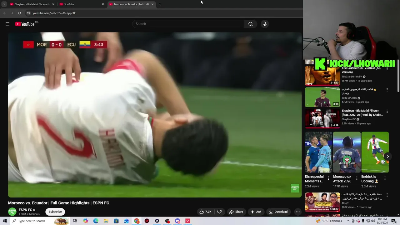Screen dimensions: 400x225
Task: Open options for Endrick Is Cooking short
Action: (385, 178)
